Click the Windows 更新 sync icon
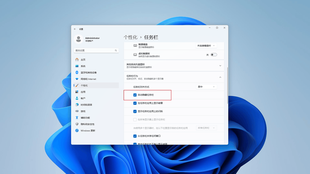The width and height of the screenshot is (310, 174). [x=77, y=130]
